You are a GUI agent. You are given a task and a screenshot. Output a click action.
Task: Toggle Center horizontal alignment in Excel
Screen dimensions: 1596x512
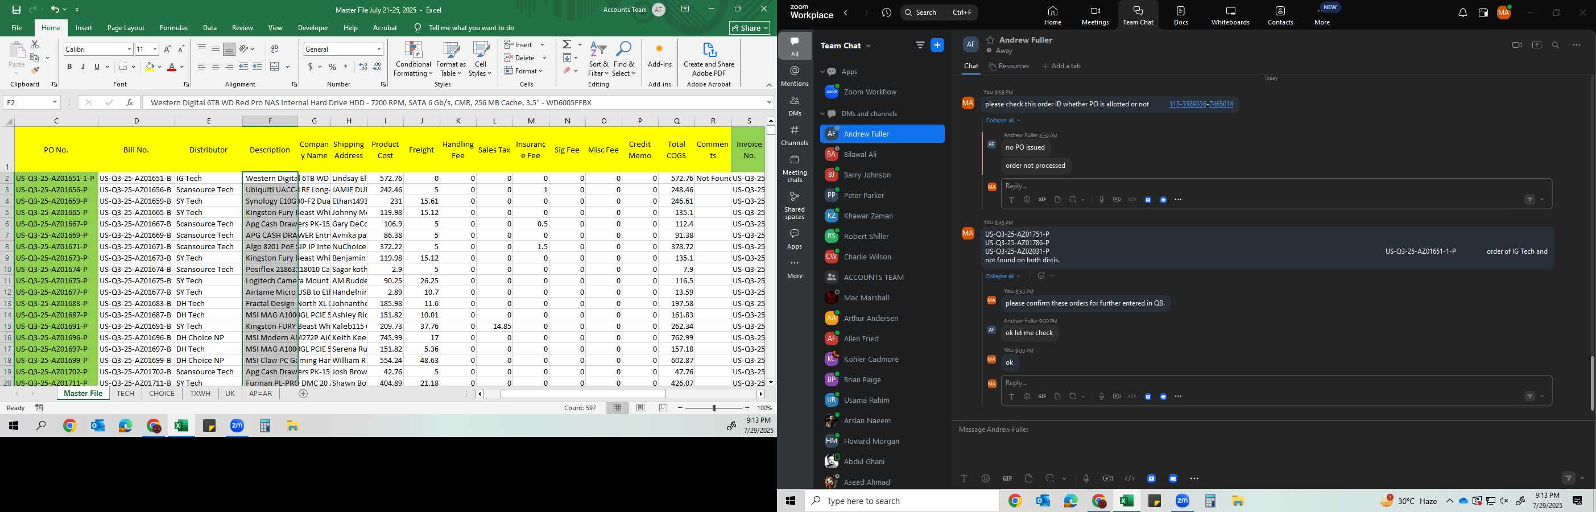tap(216, 67)
